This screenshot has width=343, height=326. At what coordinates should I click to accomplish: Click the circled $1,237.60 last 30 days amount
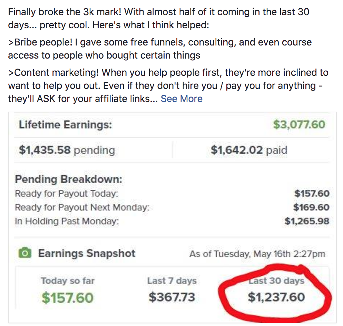click(276, 297)
